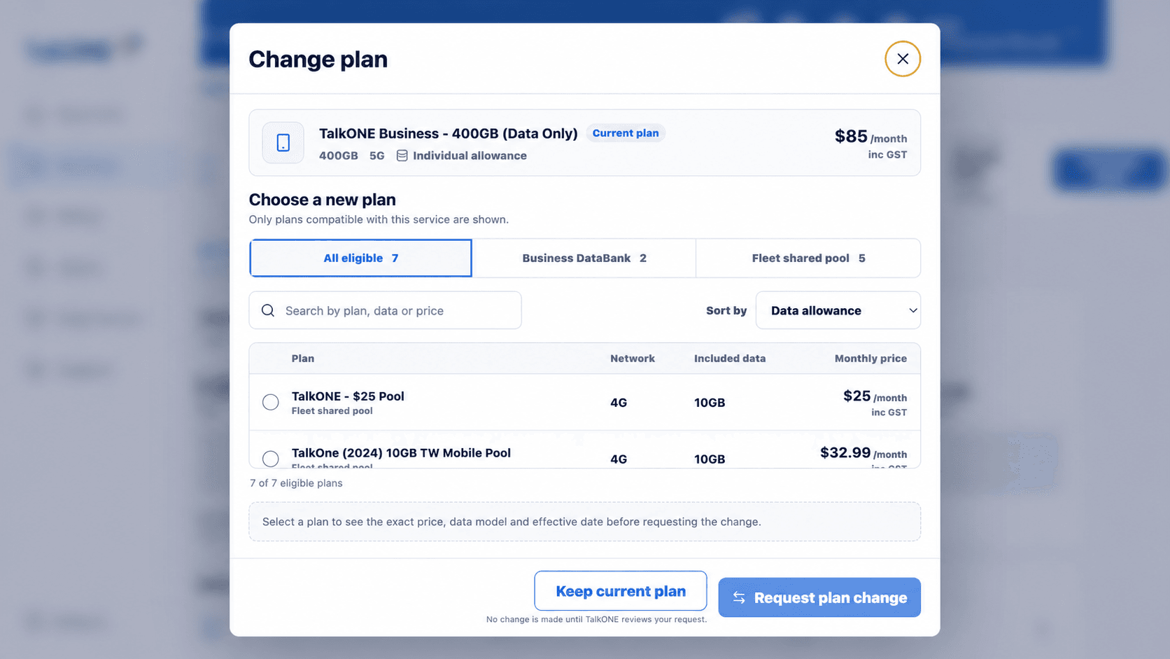Click the 4G network cell in $25 Pool row
Viewport: 1170px width, 659px height.
[619, 403]
